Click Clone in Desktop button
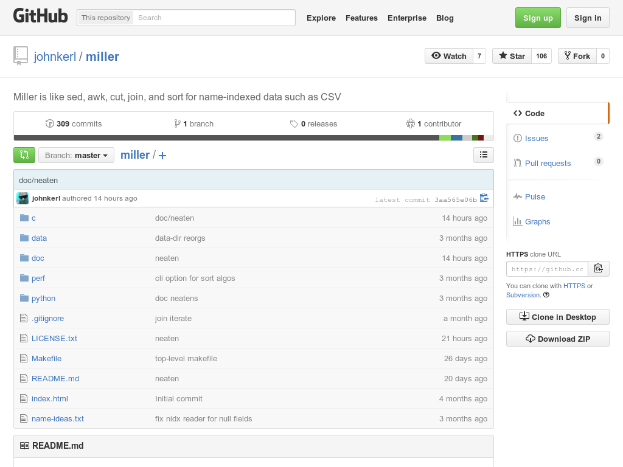The width and height of the screenshot is (623, 467). (x=558, y=317)
